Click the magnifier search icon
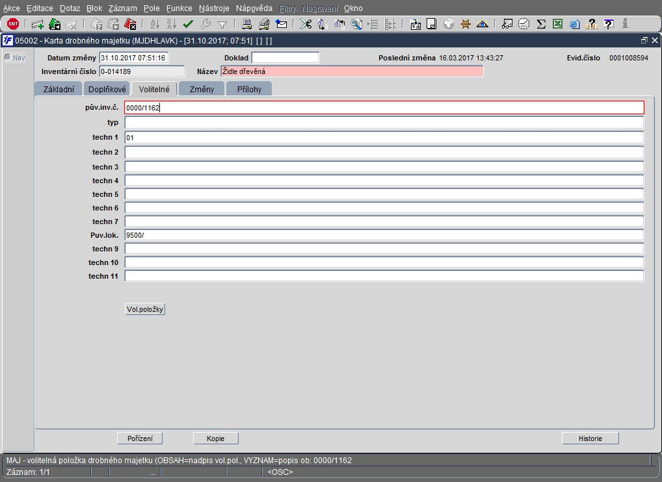The height and width of the screenshot is (482, 662). (356, 25)
